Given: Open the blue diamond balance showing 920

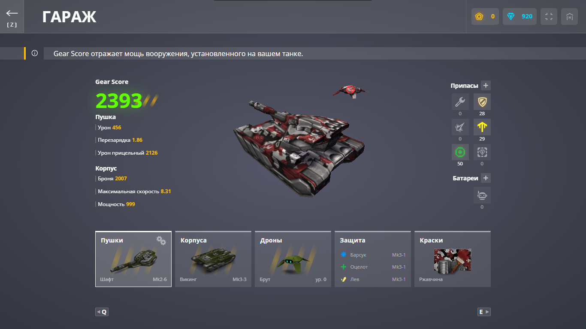Looking at the screenshot, I should 520,17.
